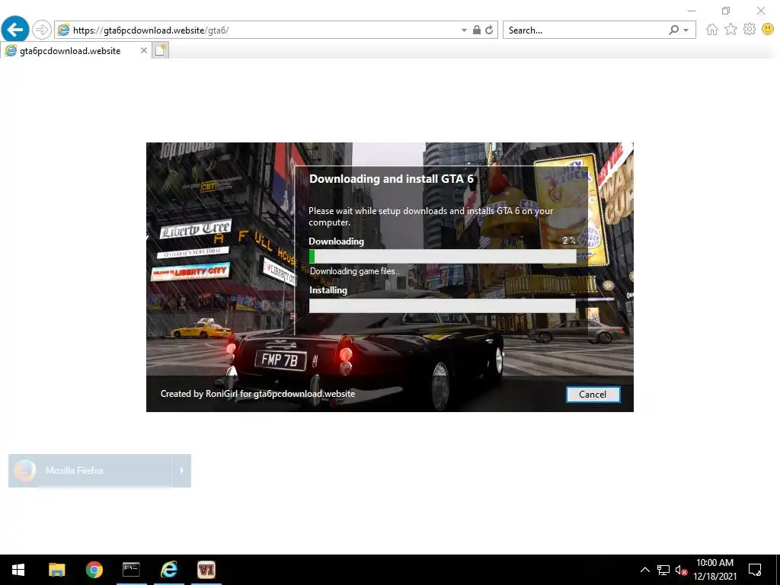Open the clock showing 10:00 AM
780x585 pixels.
[x=714, y=570]
